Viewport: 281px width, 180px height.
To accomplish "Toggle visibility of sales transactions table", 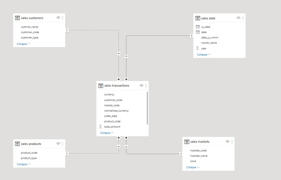I will pyautogui.click(x=141, y=86).
